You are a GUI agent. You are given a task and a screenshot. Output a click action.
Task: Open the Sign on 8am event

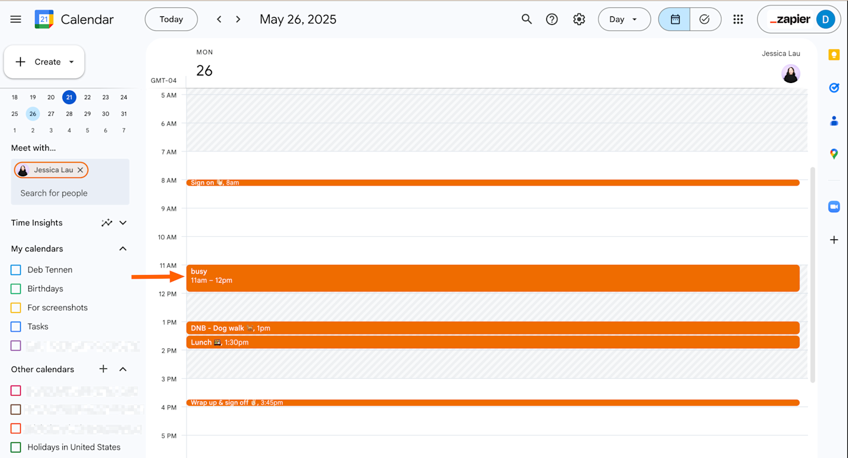coord(493,182)
